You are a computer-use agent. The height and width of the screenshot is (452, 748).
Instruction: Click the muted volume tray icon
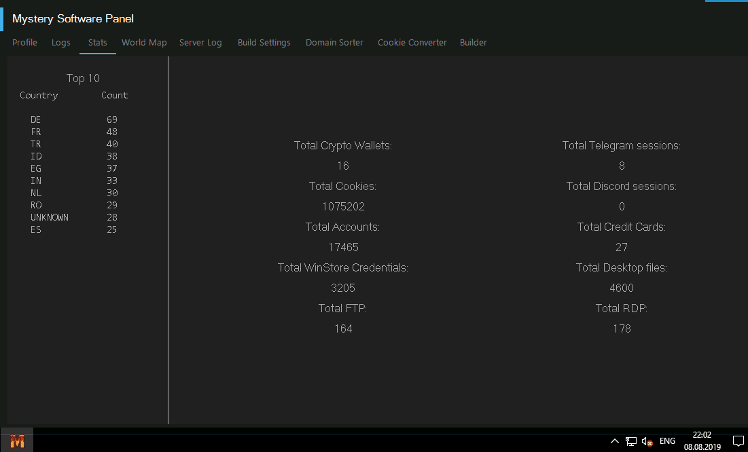(647, 441)
